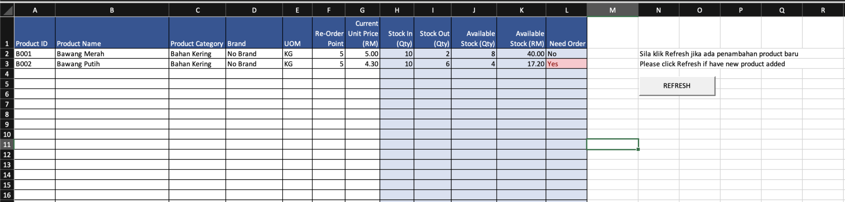Select column A header
The height and width of the screenshot is (202, 845).
pyautogui.click(x=35, y=10)
